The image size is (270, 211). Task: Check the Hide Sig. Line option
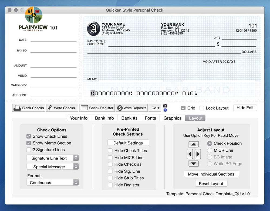[x=110, y=171]
